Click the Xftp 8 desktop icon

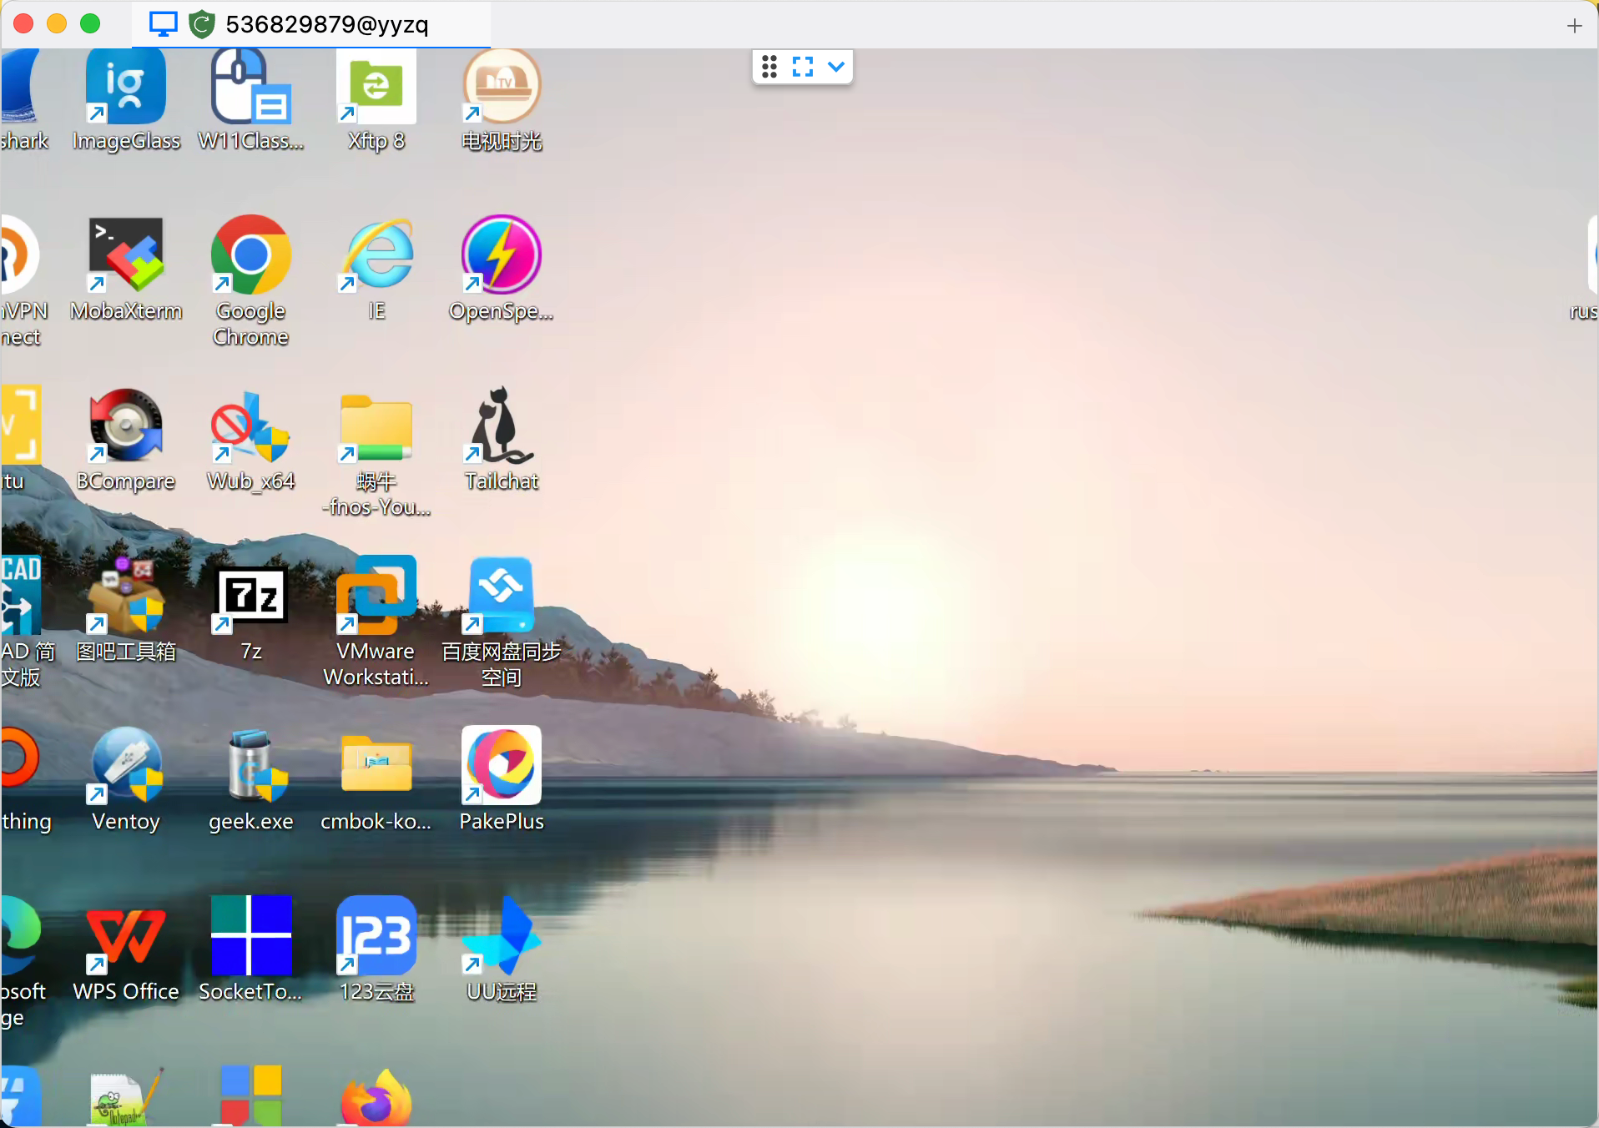tap(376, 87)
